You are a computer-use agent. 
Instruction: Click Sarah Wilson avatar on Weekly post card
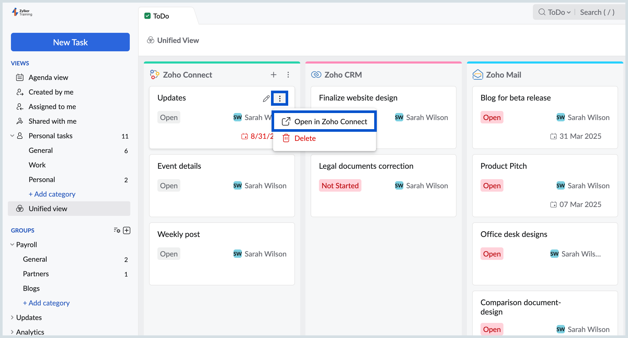coord(237,254)
